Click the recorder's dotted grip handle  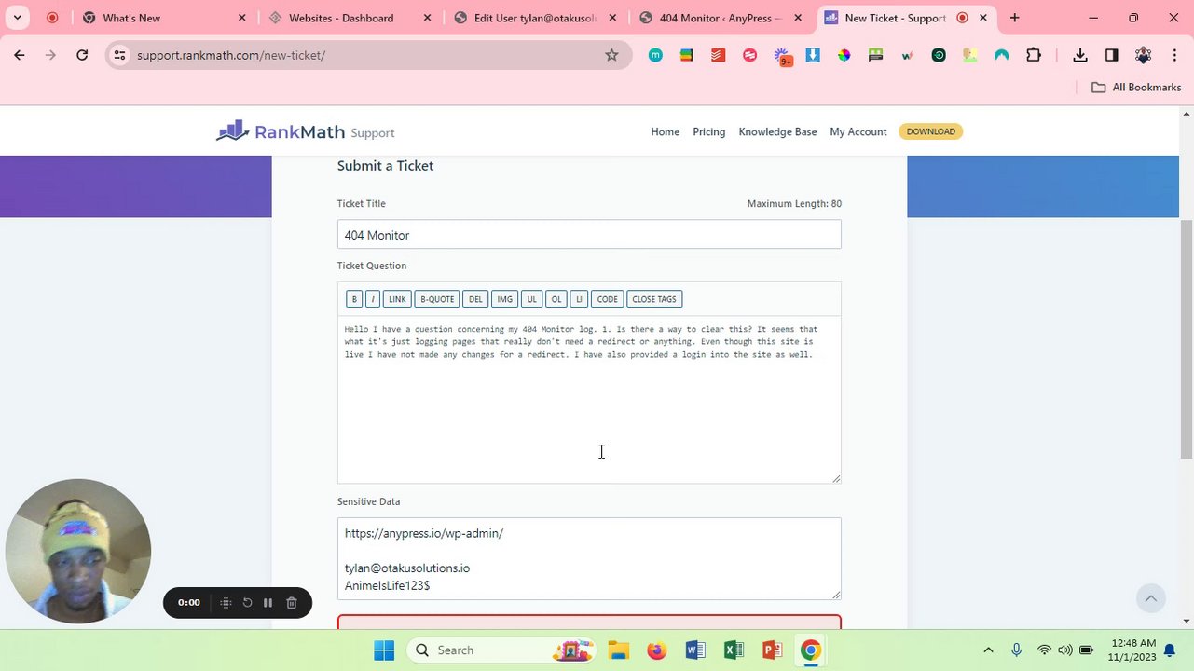pyautogui.click(x=226, y=603)
